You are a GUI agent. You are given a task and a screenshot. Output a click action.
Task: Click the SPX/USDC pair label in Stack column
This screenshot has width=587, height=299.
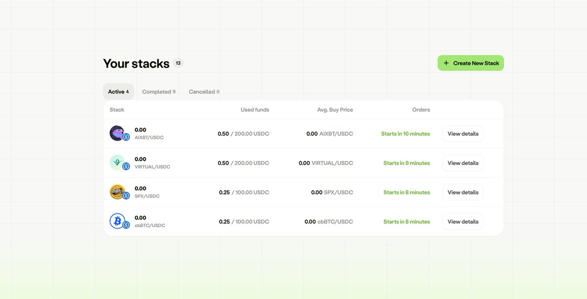147,196
